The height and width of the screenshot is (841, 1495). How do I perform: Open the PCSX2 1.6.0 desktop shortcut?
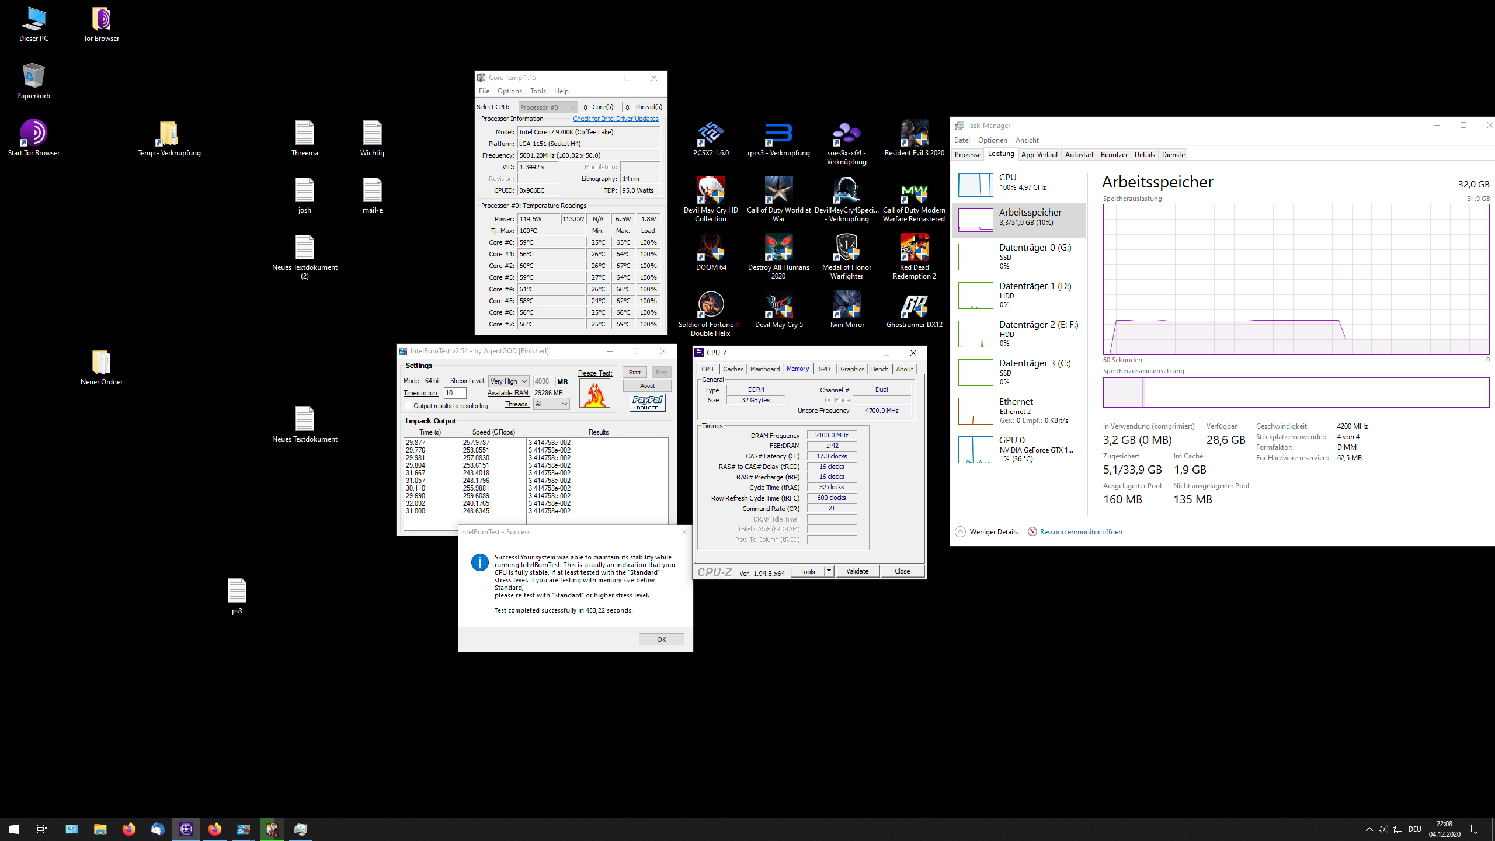(x=710, y=134)
